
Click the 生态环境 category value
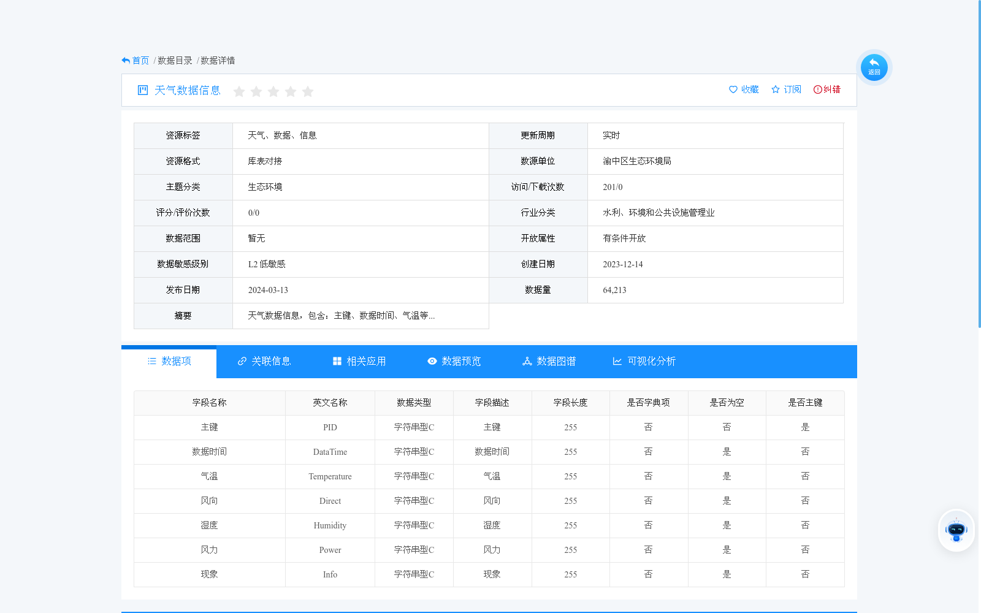[265, 187]
